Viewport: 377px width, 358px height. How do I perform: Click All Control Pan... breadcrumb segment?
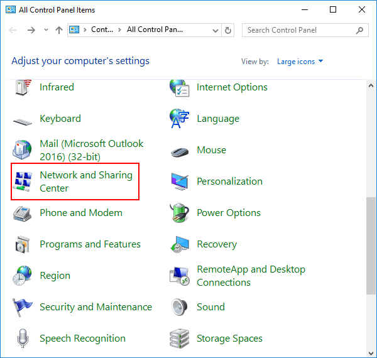click(x=155, y=30)
